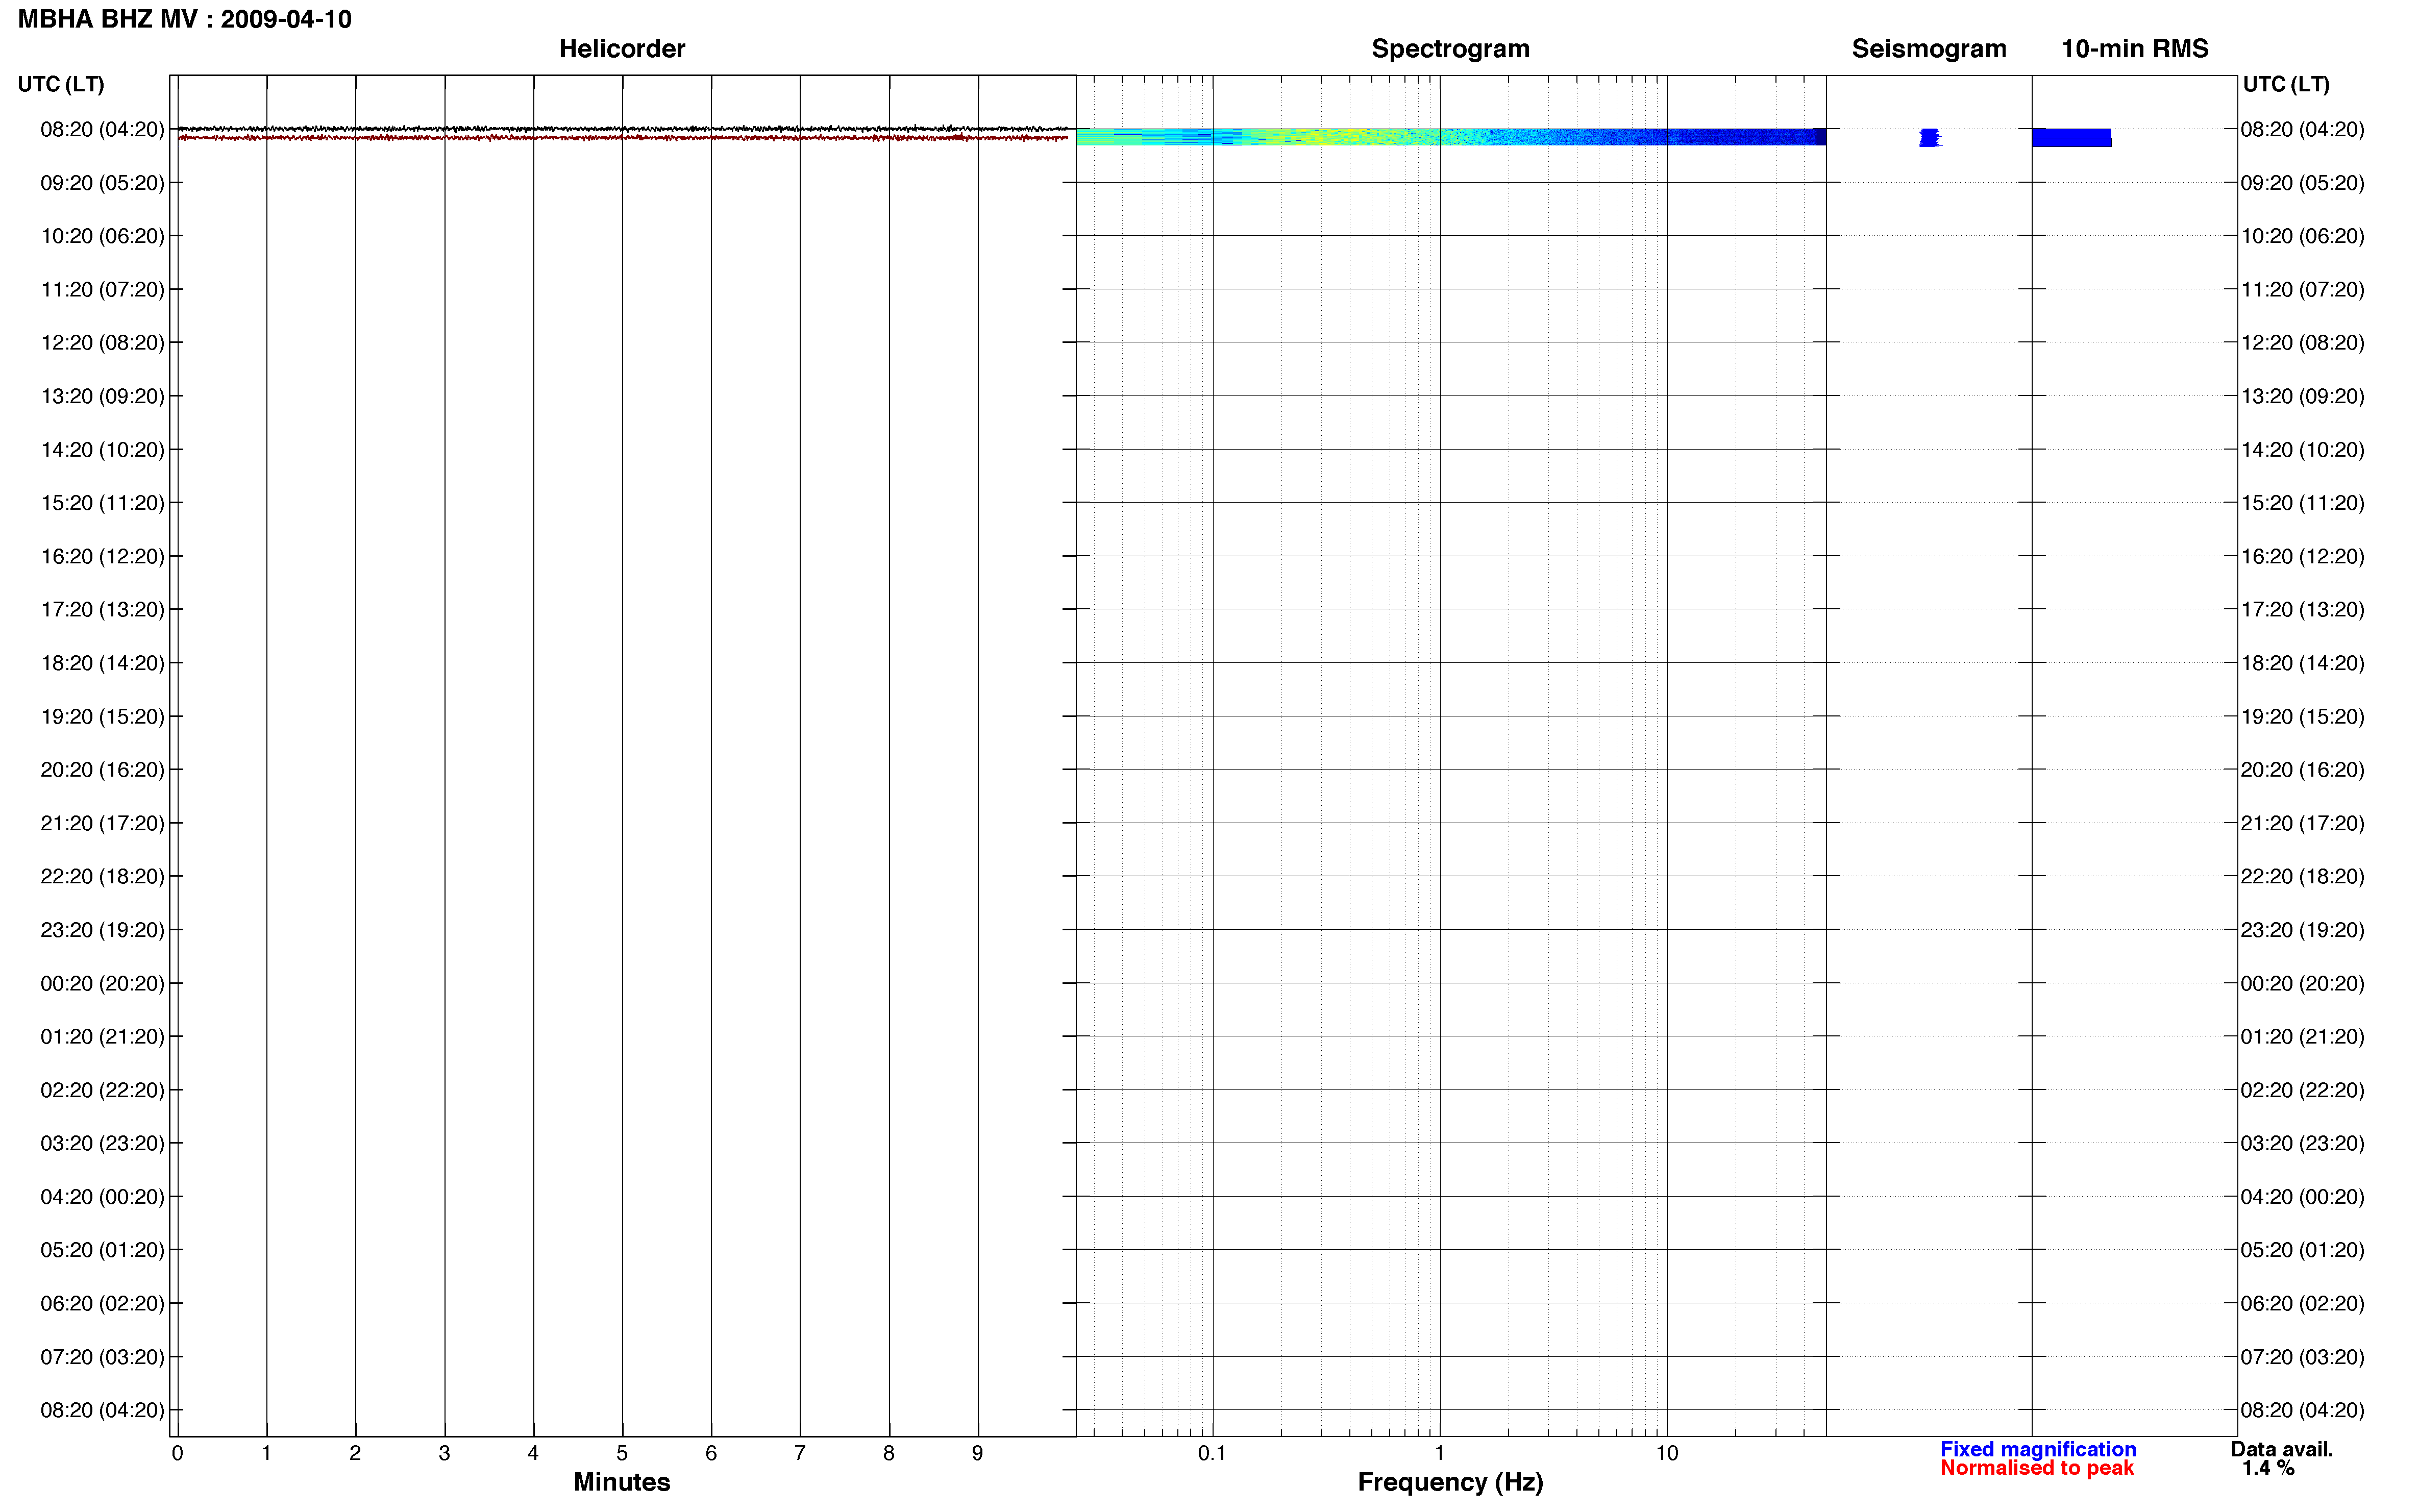This screenshot has width=2419, height=1512.
Task: Click the left '17:20 (13:20)' time label
Action: pos(103,609)
